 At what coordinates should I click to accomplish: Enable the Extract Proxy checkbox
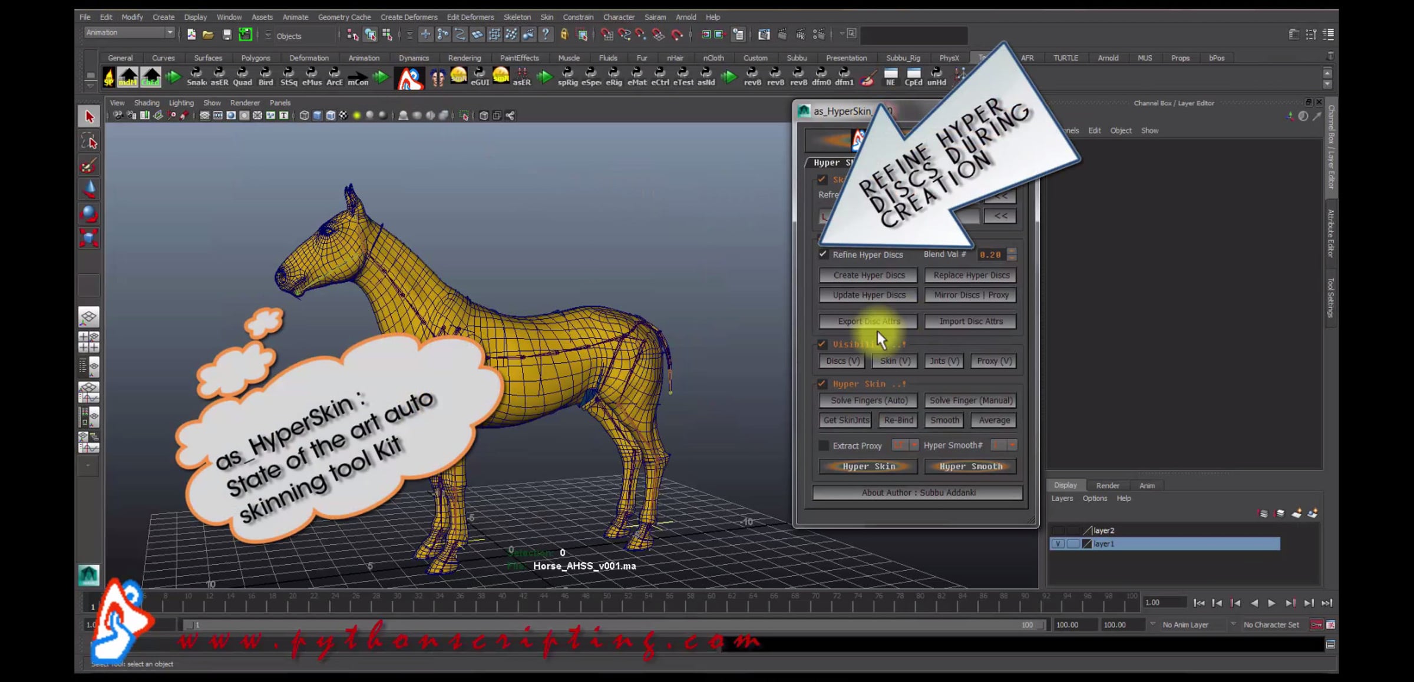[x=824, y=446]
